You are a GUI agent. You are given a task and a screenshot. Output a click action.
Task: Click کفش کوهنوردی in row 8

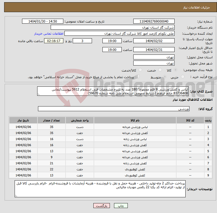coord(135,169)
